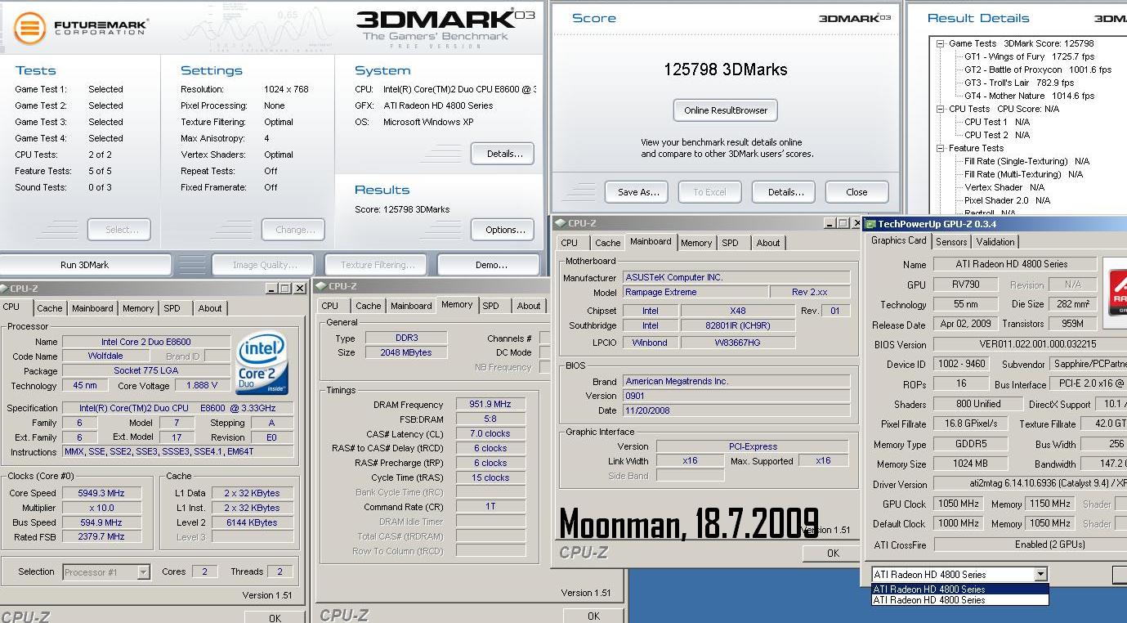Click OK in the CPU-Z mainboard window
Image resolution: width=1127 pixels, height=623 pixels.
(x=832, y=554)
